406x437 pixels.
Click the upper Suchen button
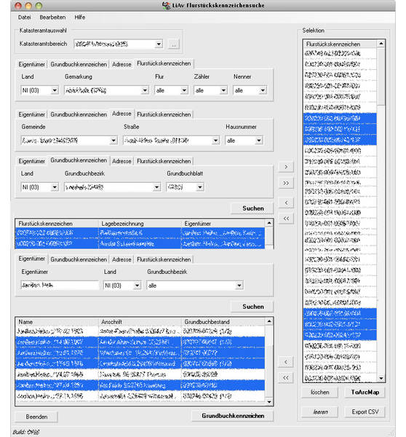tap(252, 208)
